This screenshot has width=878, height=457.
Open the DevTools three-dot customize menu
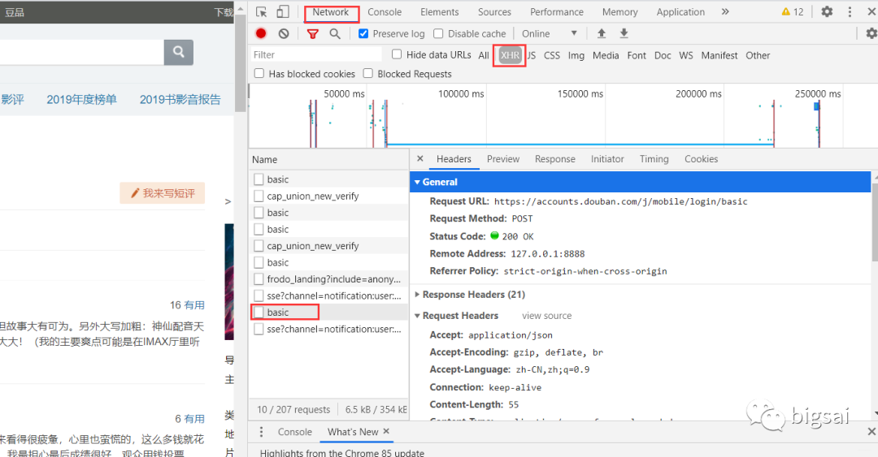click(x=850, y=11)
